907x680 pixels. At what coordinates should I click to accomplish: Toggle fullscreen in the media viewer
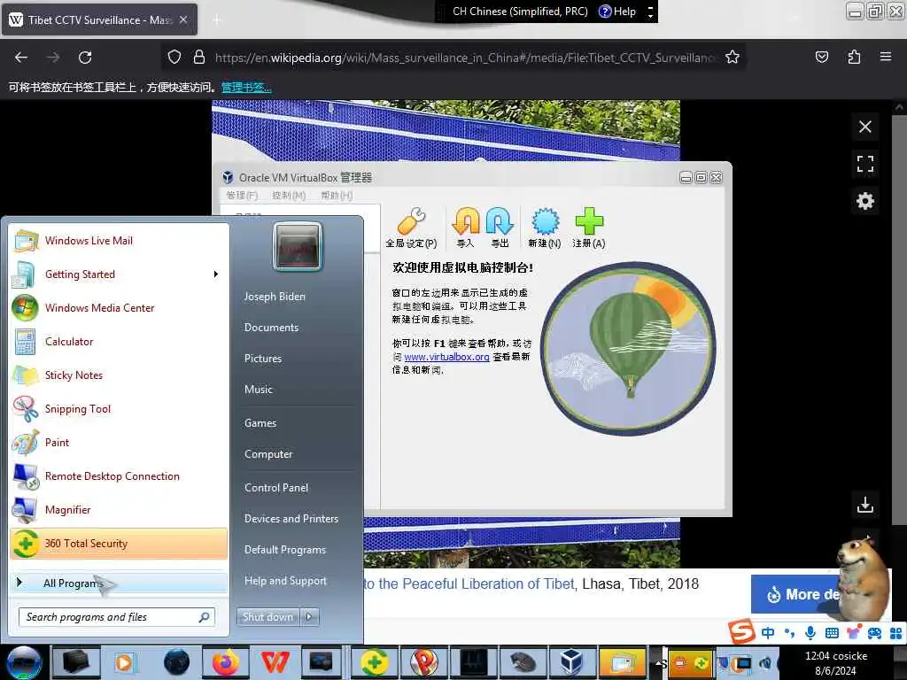click(865, 164)
